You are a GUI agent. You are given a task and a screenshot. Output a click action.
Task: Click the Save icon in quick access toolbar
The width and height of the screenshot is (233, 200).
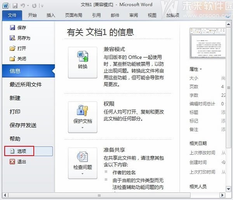(x=15, y=6)
